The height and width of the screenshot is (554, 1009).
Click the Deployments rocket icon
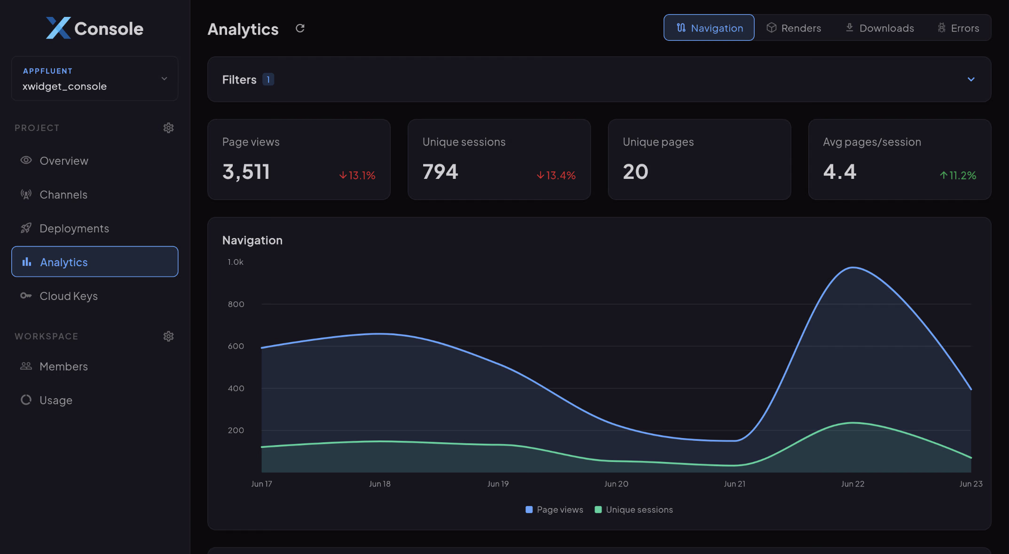(x=26, y=228)
